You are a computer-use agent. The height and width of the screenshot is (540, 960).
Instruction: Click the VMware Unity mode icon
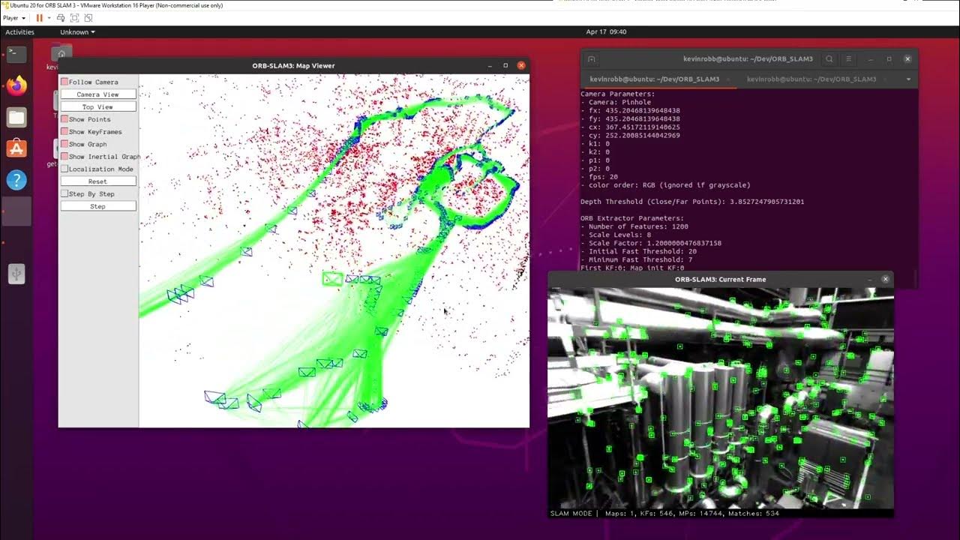88,18
